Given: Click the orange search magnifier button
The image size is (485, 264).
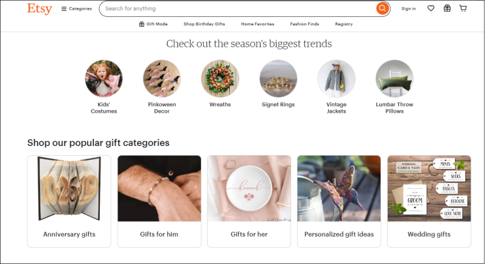Looking at the screenshot, I should [x=383, y=8].
